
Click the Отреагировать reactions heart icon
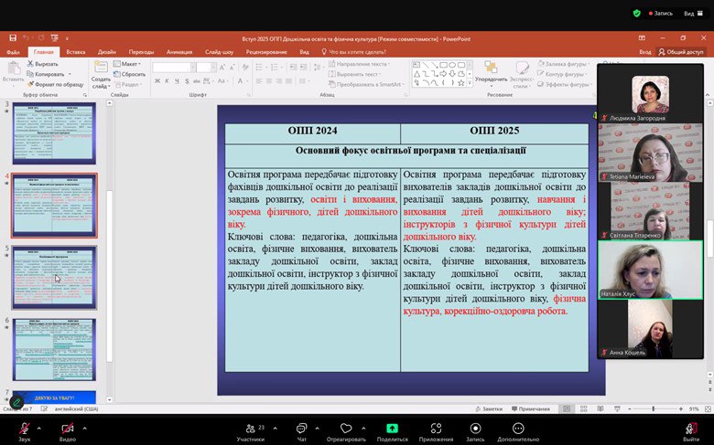(346, 428)
